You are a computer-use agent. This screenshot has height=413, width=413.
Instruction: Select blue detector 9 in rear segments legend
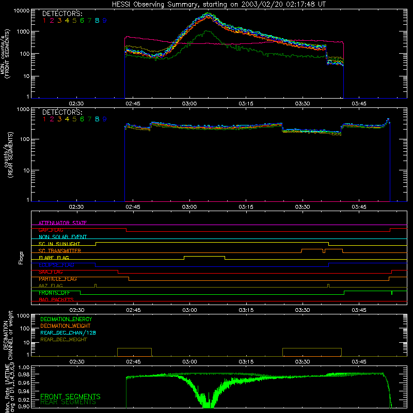click(x=105, y=119)
